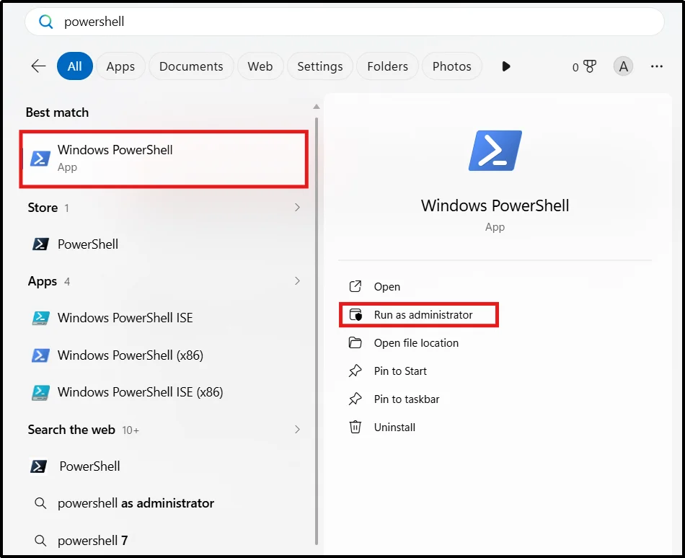
Task: Click the Run as administrator shield icon
Action: (x=355, y=314)
